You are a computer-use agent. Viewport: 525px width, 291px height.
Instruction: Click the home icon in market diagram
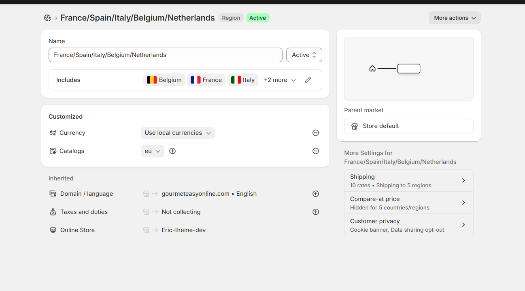pos(372,69)
